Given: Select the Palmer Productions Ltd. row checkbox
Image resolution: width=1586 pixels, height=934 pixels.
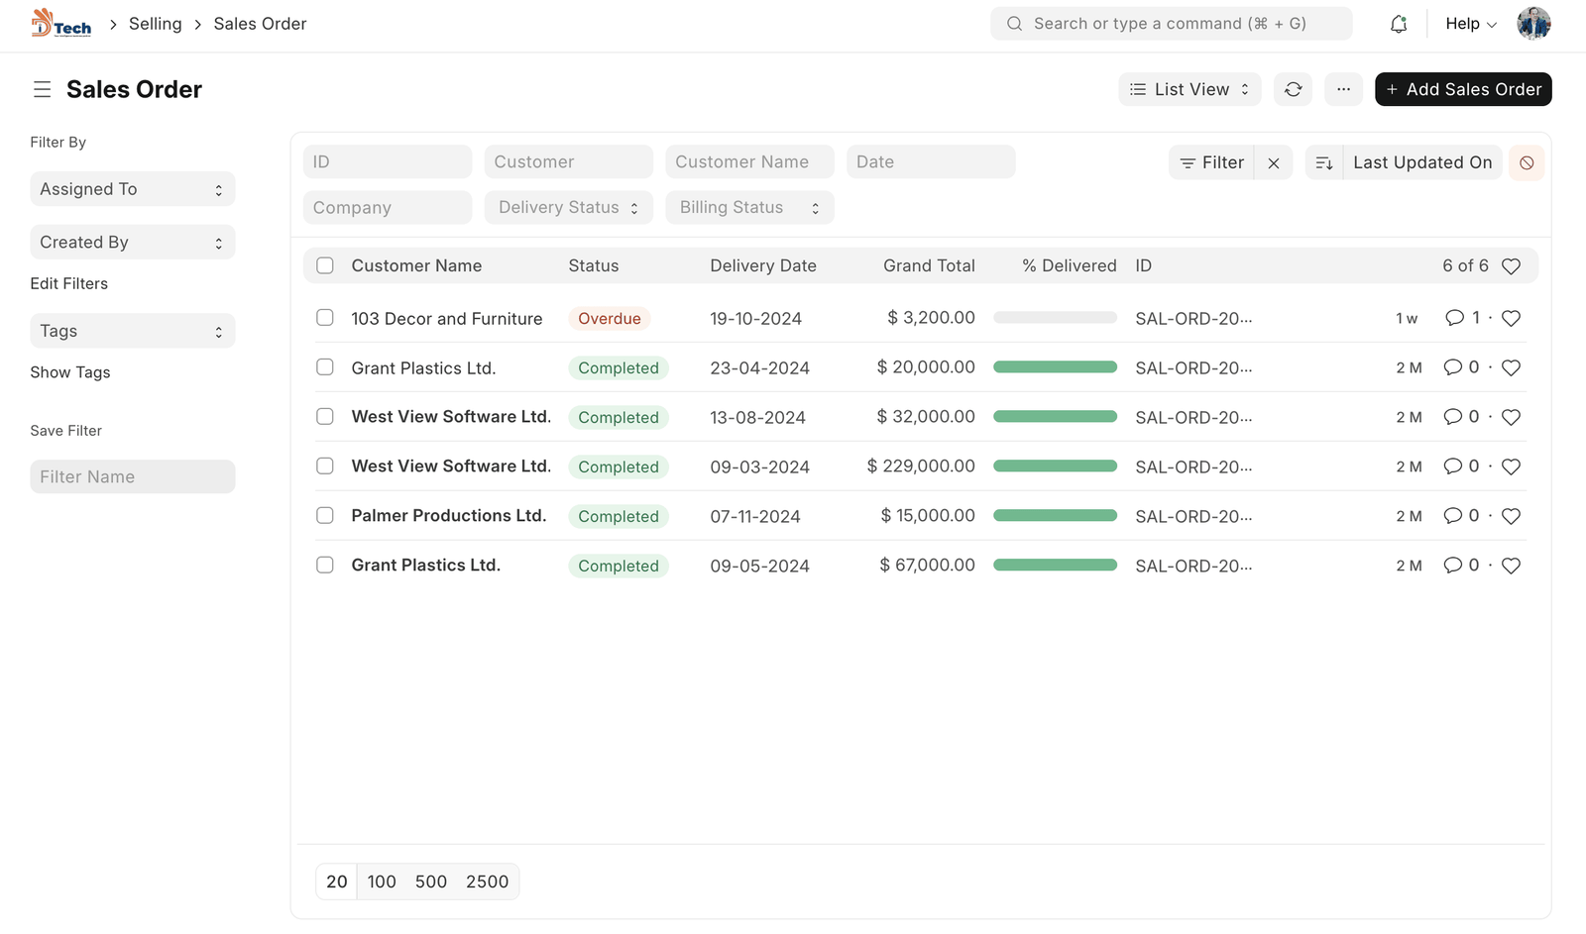Looking at the screenshot, I should point(325,515).
